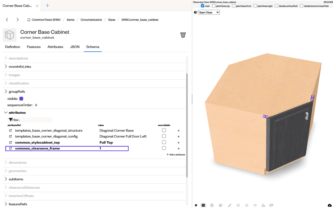Open the Item View dropdown
The height and width of the screenshot is (208, 333).
point(209,12)
